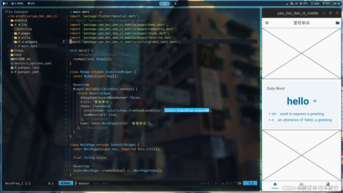Image resolution: width=343 pixels, height=193 pixels.
Task: Switch to workspace 9
Action: click(x=175, y=3)
